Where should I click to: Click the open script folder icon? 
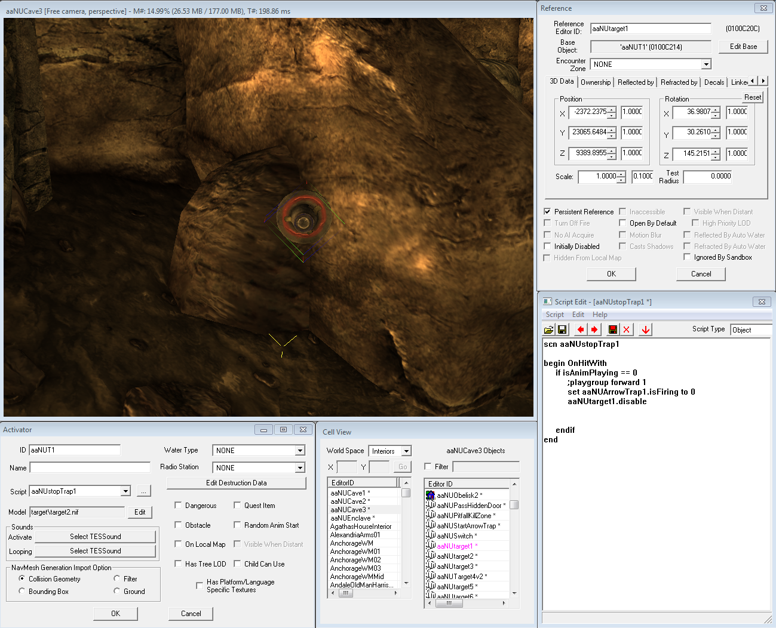(x=549, y=330)
